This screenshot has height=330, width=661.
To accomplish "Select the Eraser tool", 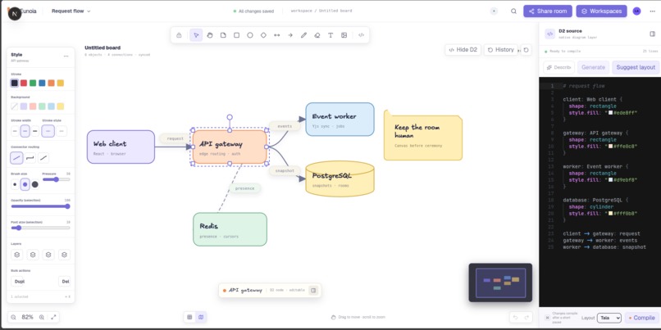I will coord(317,35).
